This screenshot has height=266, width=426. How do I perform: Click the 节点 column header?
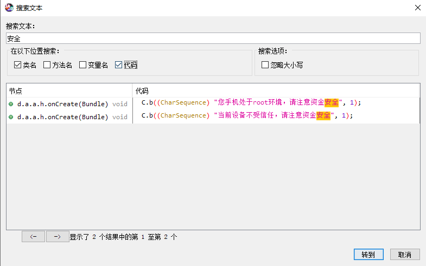click(x=69, y=90)
